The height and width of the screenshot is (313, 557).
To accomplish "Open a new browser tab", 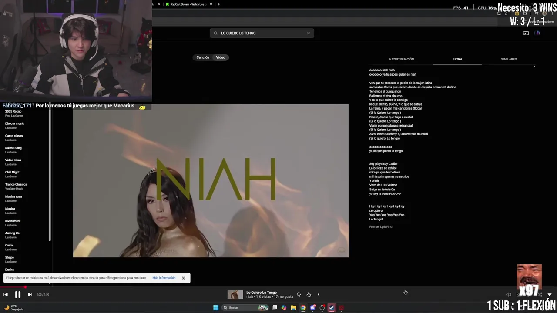I will tap(219, 4).
